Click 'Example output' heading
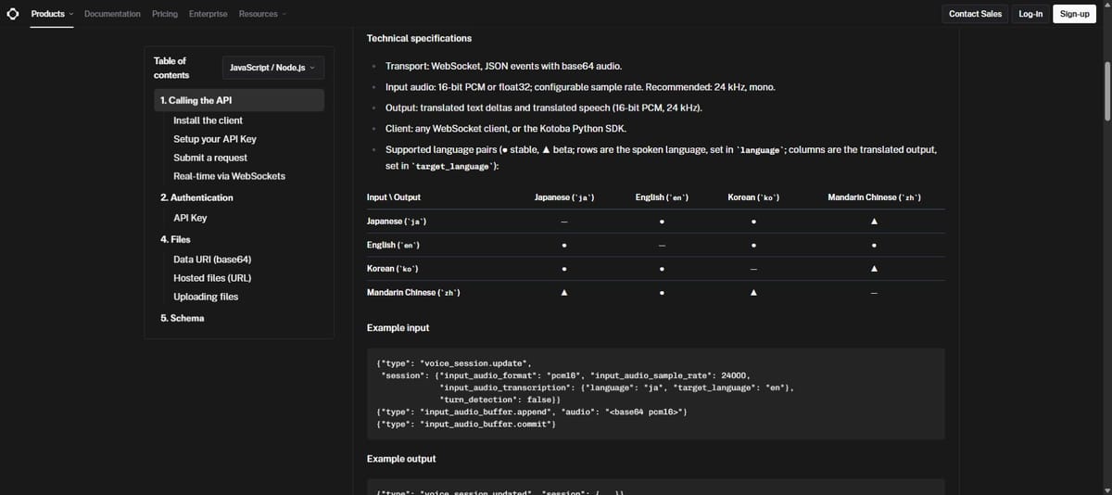The image size is (1112, 495). coord(401,459)
